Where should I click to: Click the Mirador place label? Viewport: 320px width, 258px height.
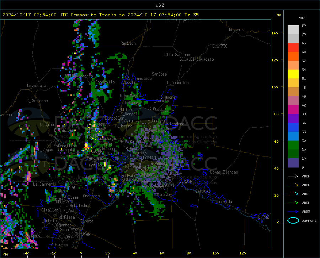[164, 194]
